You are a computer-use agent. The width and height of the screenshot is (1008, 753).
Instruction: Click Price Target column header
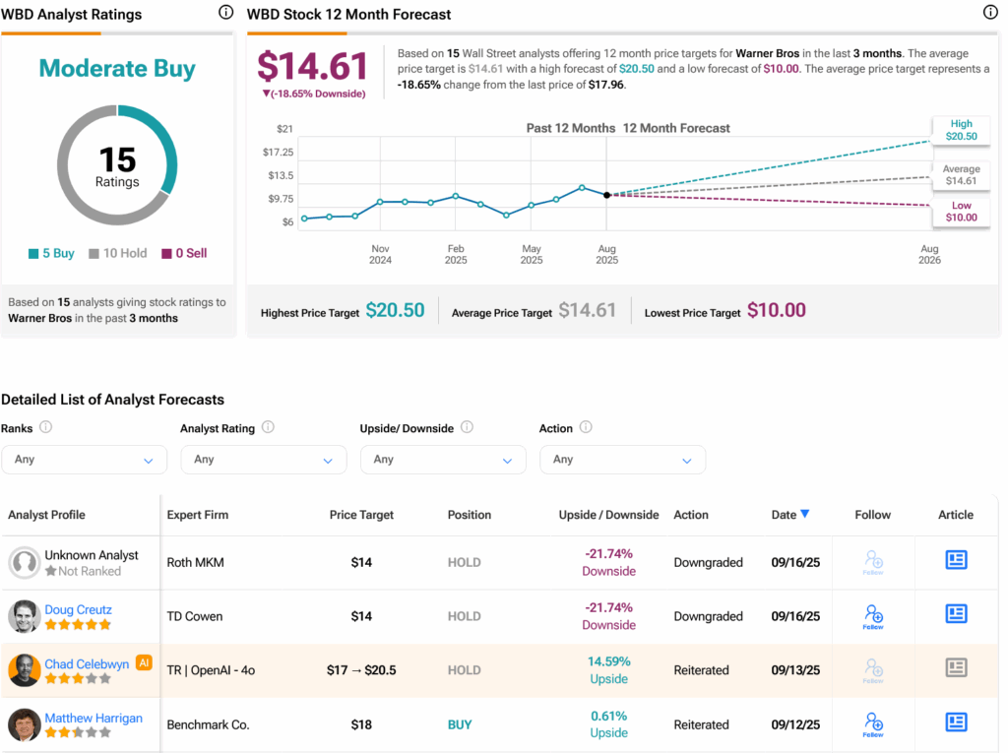coord(361,515)
